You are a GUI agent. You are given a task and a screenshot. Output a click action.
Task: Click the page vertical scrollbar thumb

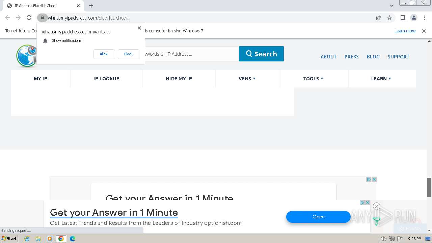pyautogui.click(x=429, y=187)
